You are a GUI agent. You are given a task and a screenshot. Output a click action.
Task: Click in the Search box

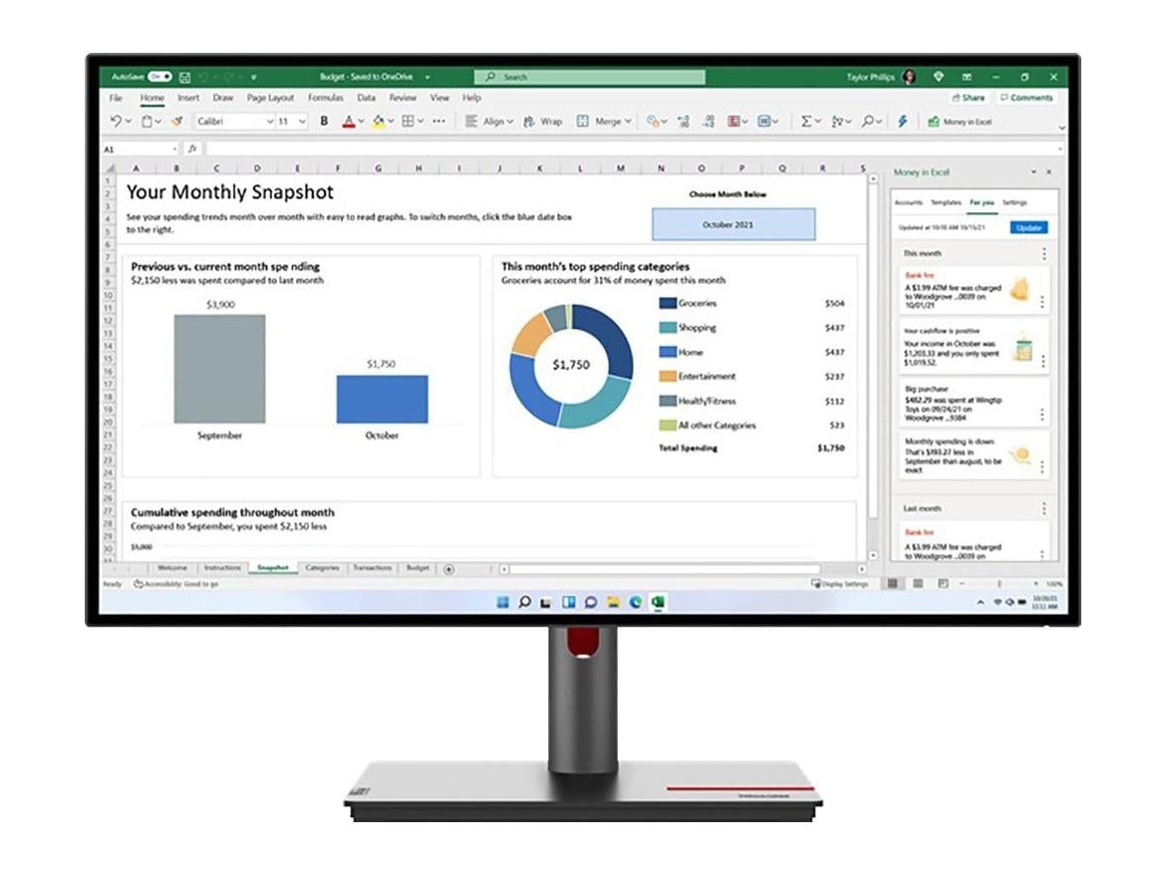(x=589, y=77)
